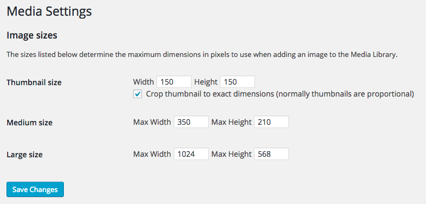Click 'Max Height' label in Medium size row
This screenshot has width=426, height=204.
pyautogui.click(x=232, y=122)
